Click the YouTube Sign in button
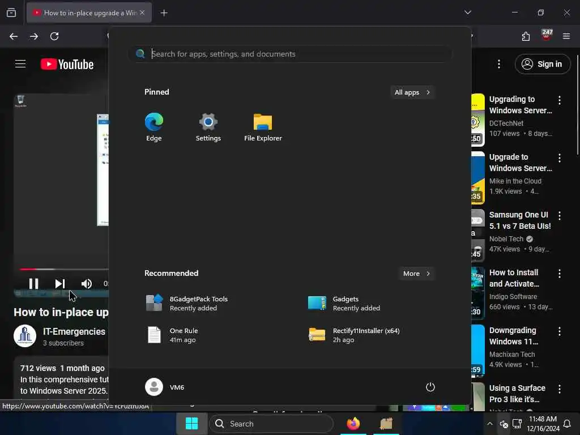This screenshot has height=435, width=580. [x=542, y=64]
